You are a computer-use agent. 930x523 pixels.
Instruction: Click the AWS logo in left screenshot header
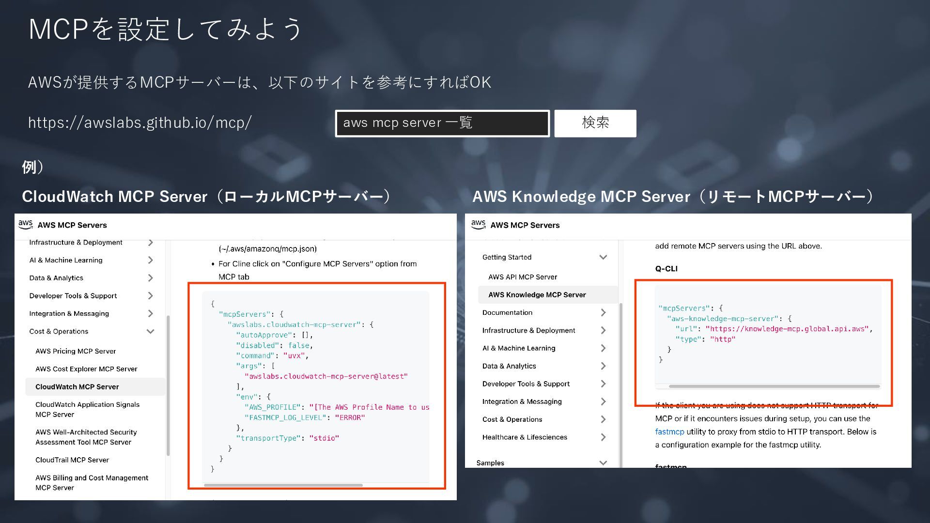(x=25, y=224)
